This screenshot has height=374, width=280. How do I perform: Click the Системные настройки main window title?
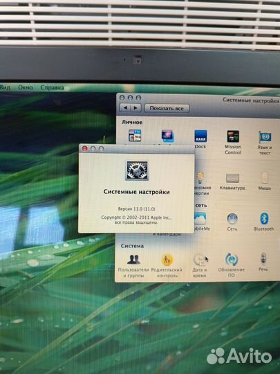point(251,100)
